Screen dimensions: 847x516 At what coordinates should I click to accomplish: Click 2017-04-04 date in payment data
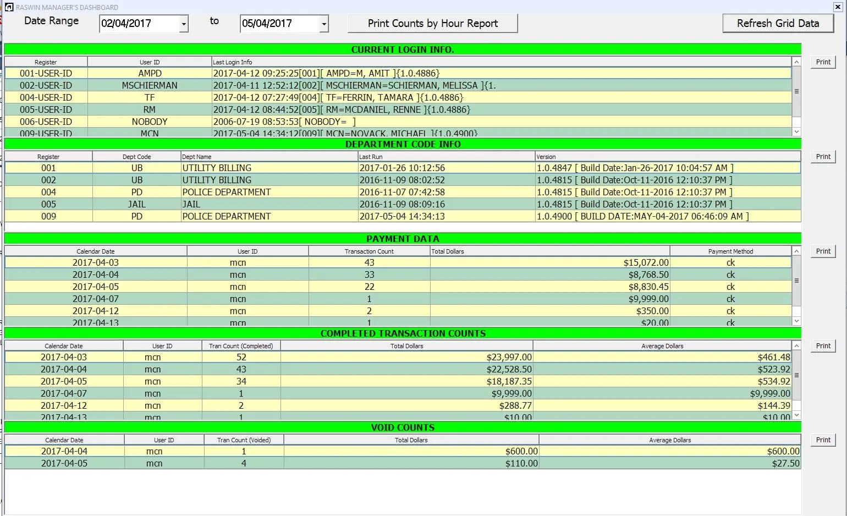[x=96, y=275]
